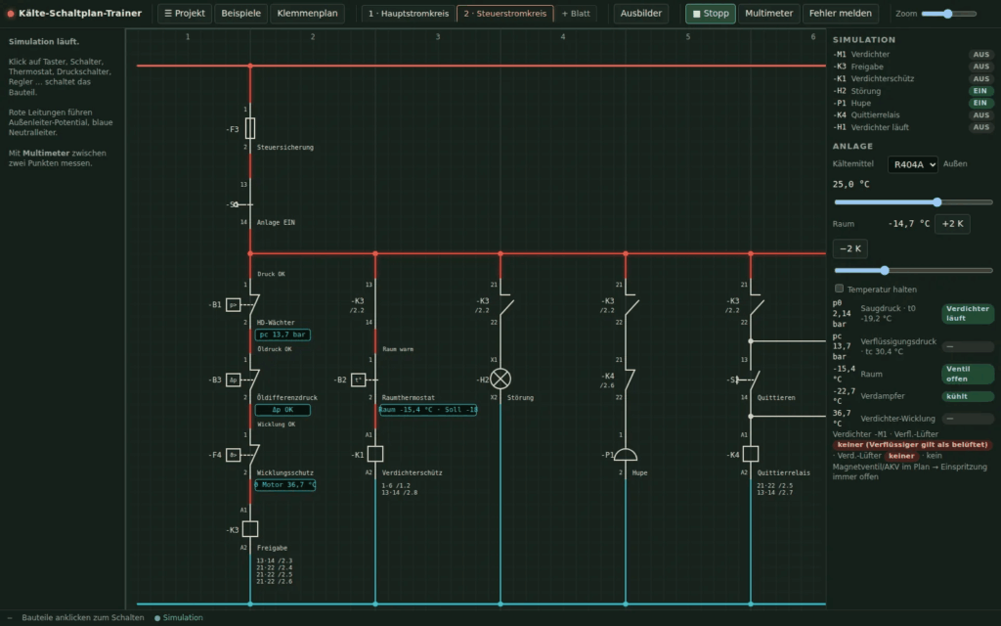
Task: Click the -F3 Steuersicherung fuse symbol
Action: (250, 128)
